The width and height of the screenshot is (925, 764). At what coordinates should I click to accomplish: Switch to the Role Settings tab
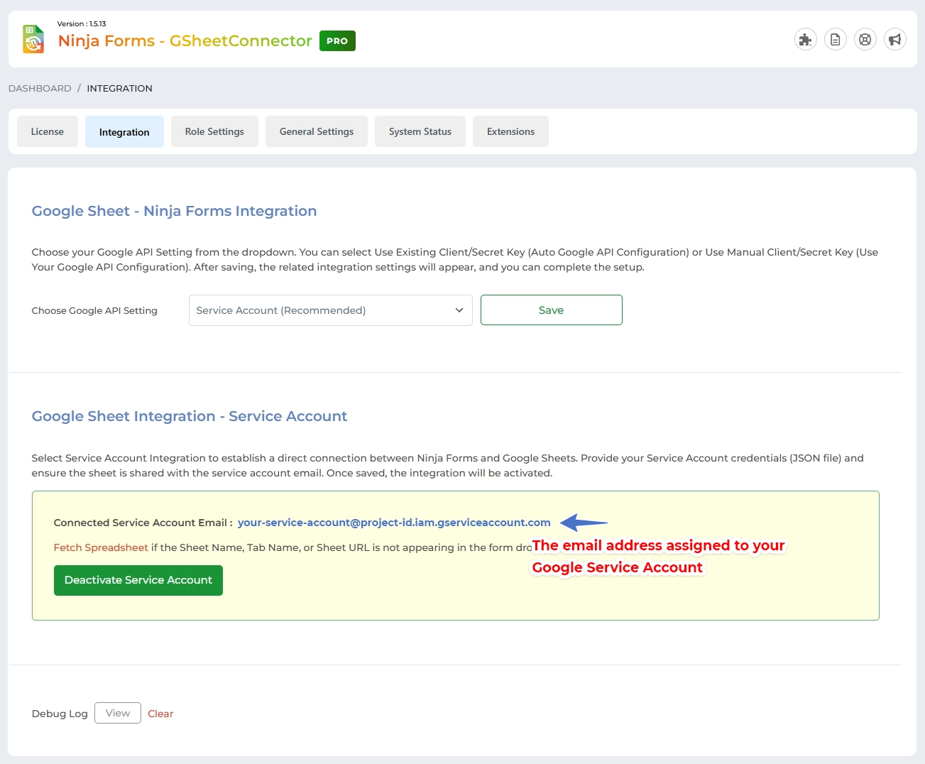point(214,132)
